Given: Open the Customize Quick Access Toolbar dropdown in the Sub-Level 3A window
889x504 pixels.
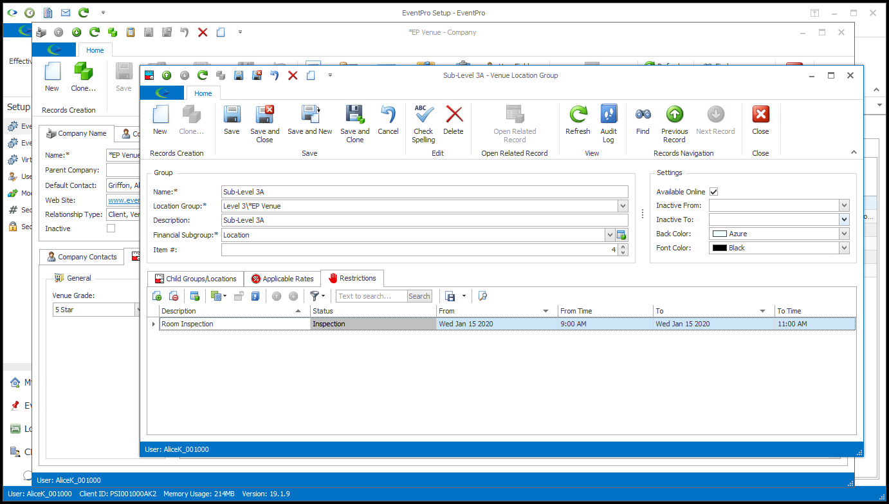Looking at the screenshot, I should [330, 75].
